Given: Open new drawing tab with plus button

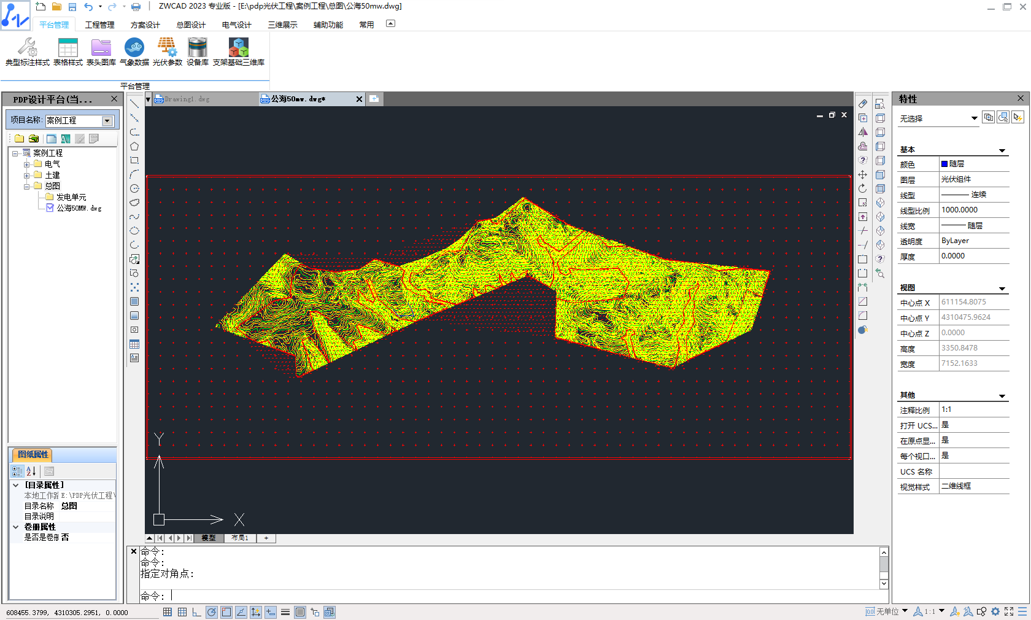Looking at the screenshot, I should [374, 99].
